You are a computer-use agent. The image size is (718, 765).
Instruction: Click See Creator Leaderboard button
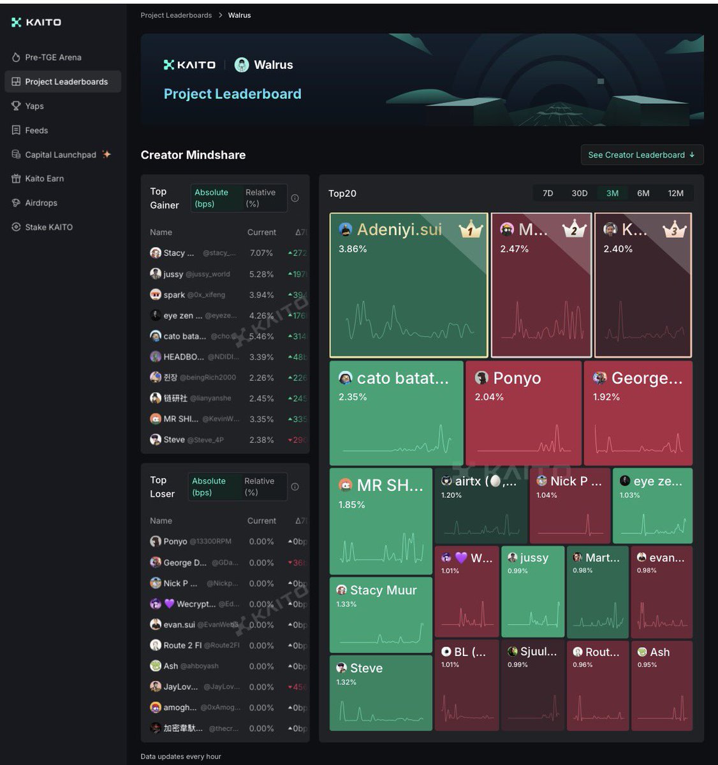(x=641, y=155)
